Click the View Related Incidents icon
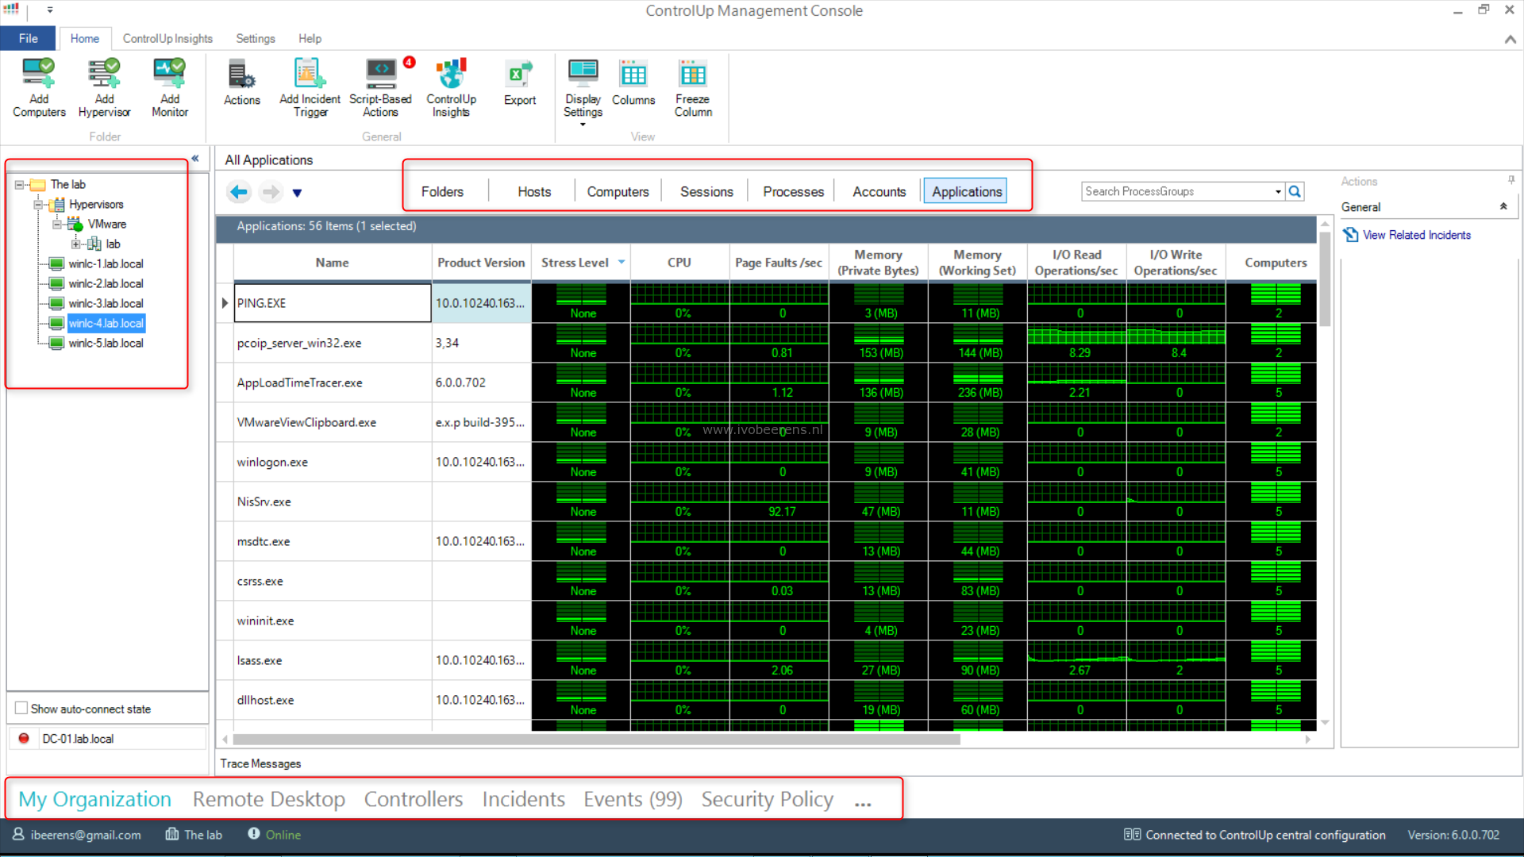Screen dimensions: 1524x857 (1350, 235)
